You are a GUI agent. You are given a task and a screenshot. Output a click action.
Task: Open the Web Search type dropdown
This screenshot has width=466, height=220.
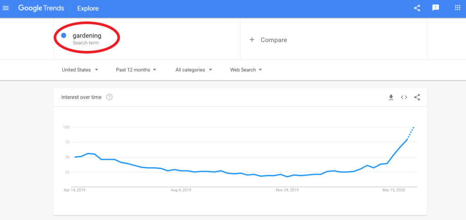(246, 70)
